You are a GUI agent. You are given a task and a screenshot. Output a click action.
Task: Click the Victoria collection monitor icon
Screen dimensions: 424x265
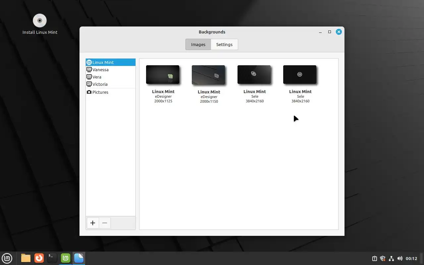click(x=89, y=84)
